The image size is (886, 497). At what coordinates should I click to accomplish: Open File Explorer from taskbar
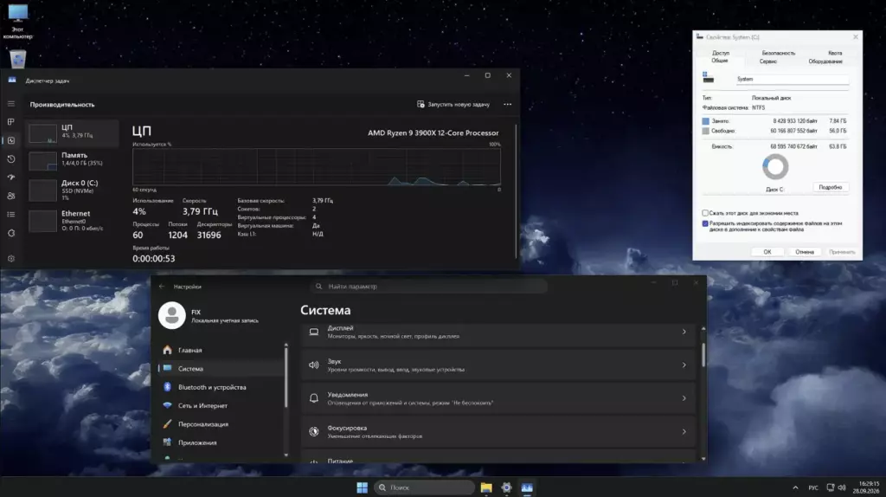click(486, 487)
